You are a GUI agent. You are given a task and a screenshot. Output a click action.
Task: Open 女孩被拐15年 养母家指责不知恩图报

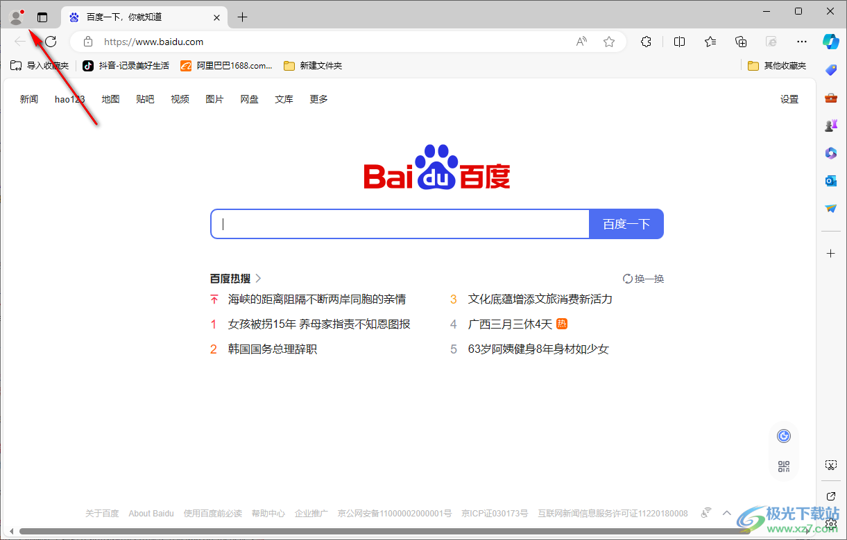[319, 324]
